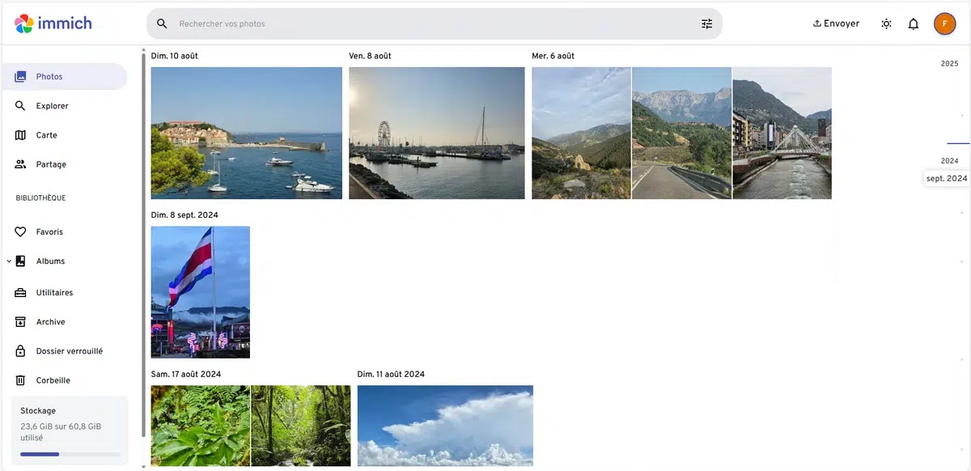
Task: Open search filter options icon
Action: [x=707, y=24]
